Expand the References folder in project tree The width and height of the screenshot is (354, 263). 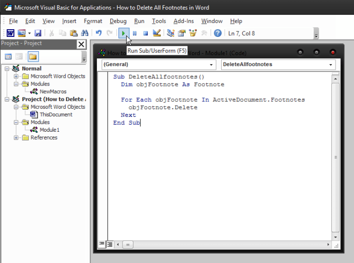pos(16,137)
